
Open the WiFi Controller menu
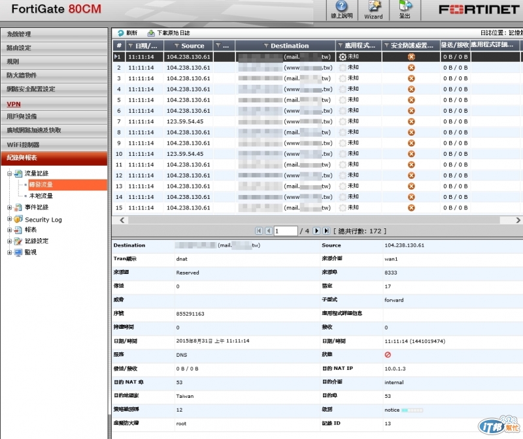(x=54, y=145)
